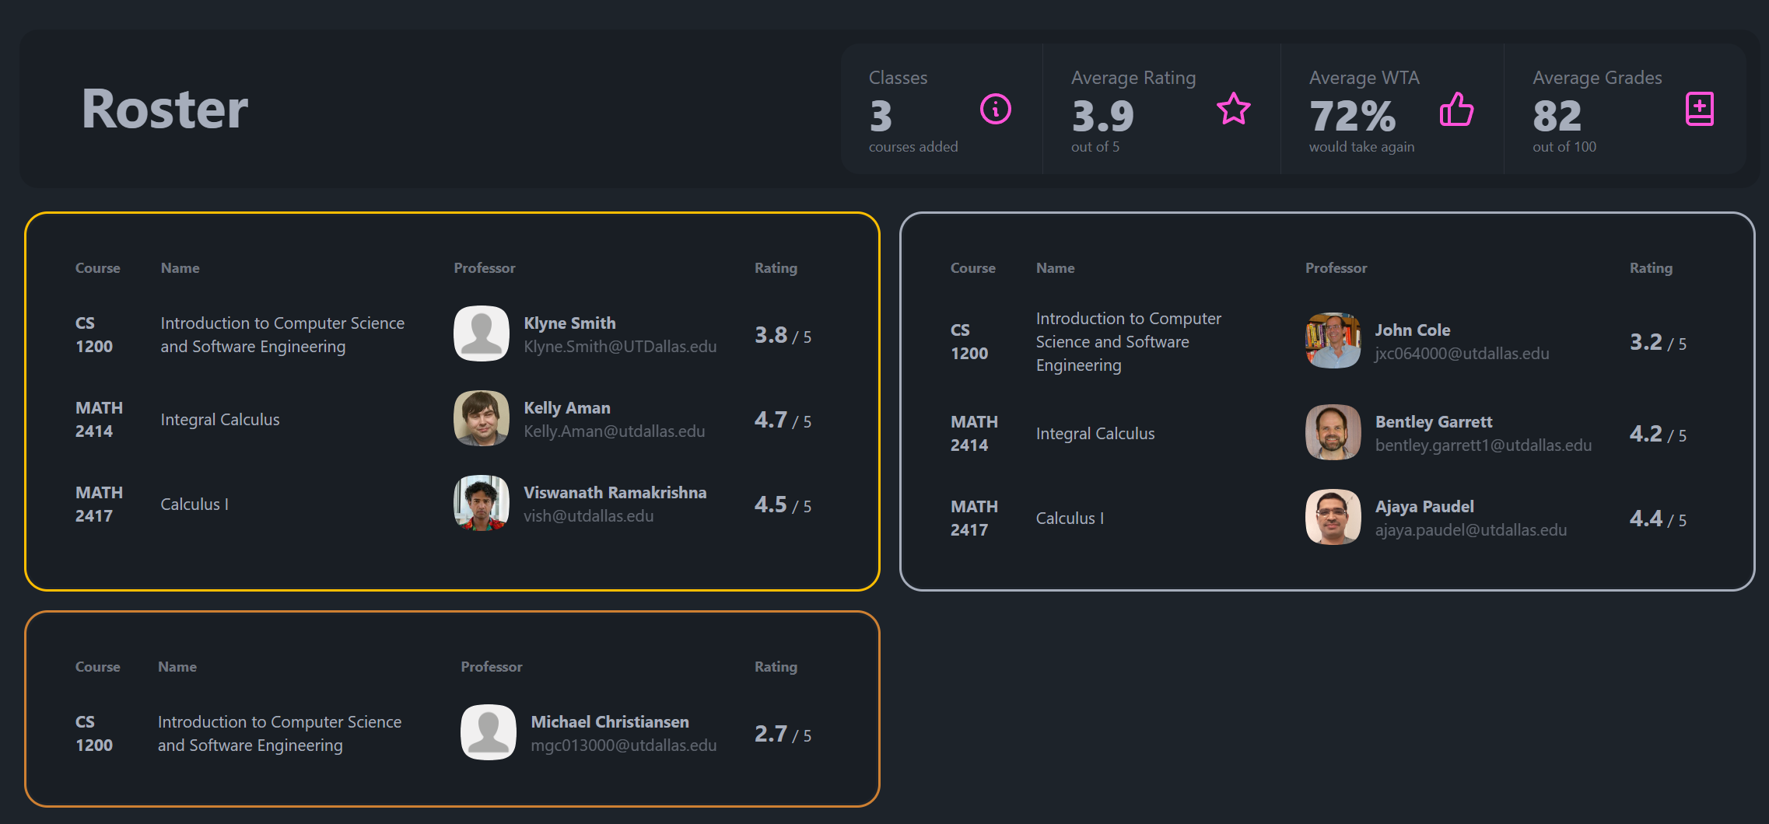The width and height of the screenshot is (1769, 824).
Task: Click the info icon on the Classes card
Action: click(996, 110)
